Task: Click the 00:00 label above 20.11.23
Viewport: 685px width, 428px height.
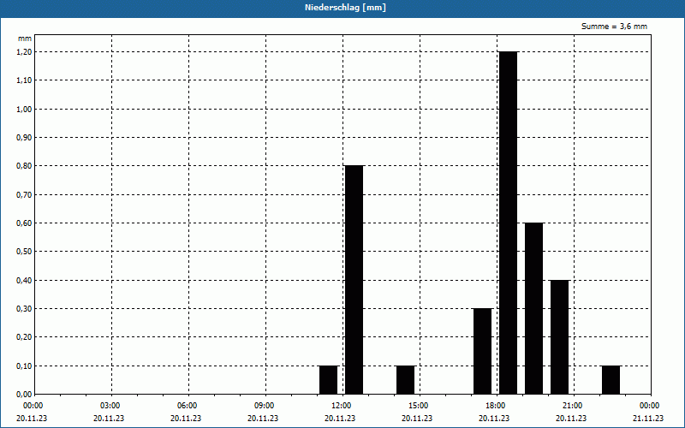Action: click(33, 406)
